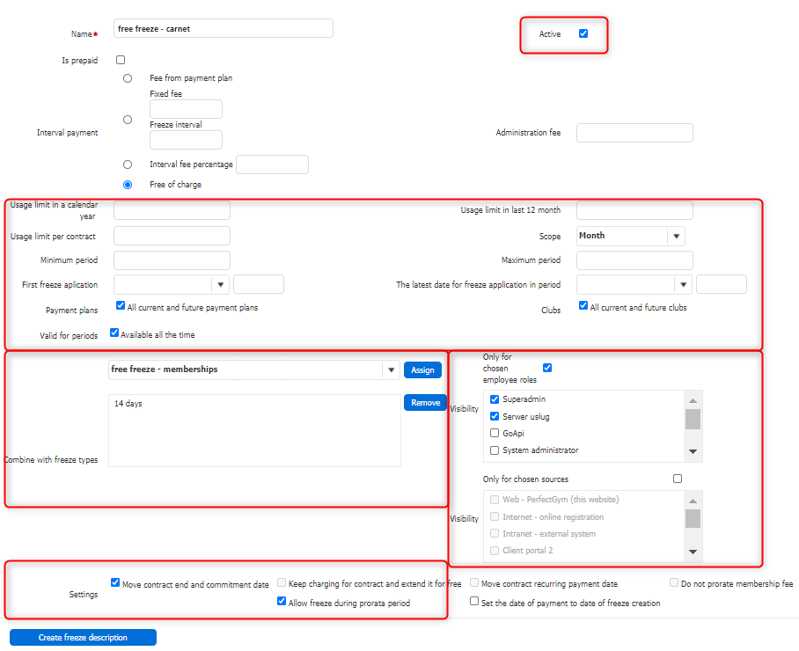Click the Administration fee field

pos(634,133)
